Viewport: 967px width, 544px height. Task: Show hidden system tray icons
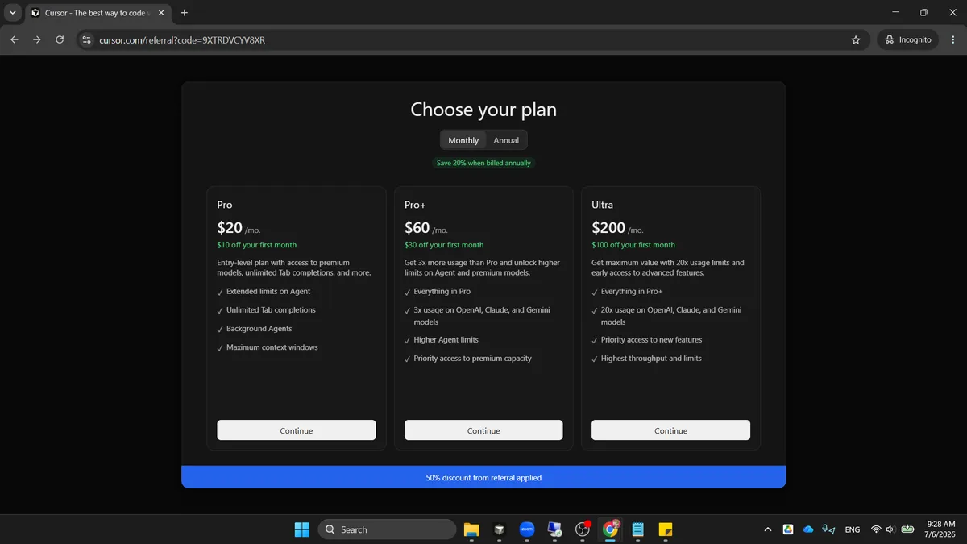tap(768, 529)
